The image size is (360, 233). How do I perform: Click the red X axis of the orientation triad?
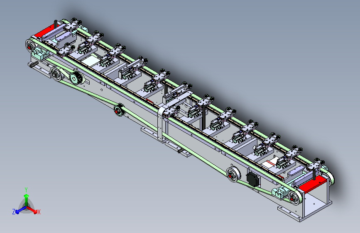coord(33,210)
